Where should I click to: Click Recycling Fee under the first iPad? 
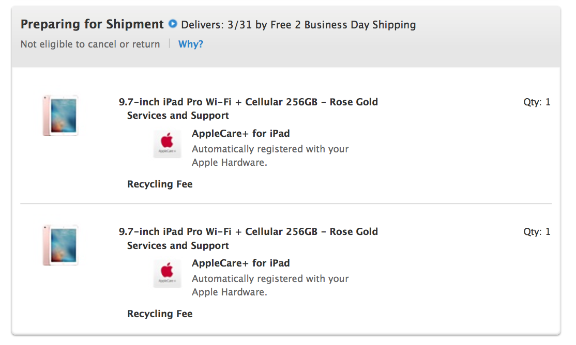pyautogui.click(x=160, y=184)
